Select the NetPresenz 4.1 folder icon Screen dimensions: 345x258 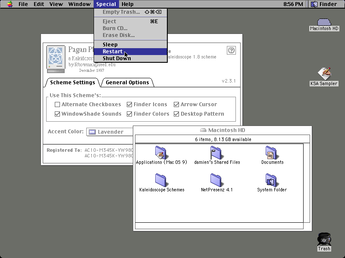216,180
